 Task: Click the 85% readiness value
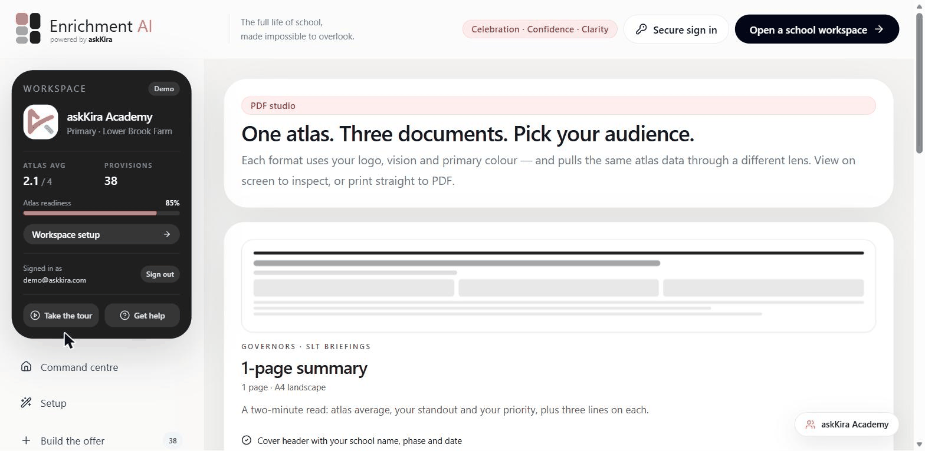tap(172, 203)
